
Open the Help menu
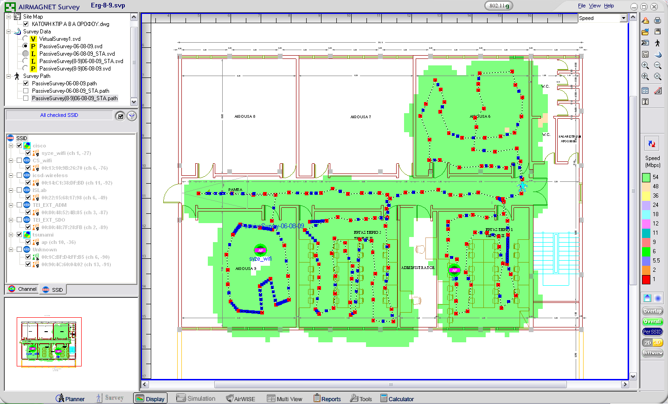click(x=609, y=6)
